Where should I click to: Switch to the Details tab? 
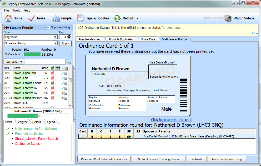(x=37, y=122)
